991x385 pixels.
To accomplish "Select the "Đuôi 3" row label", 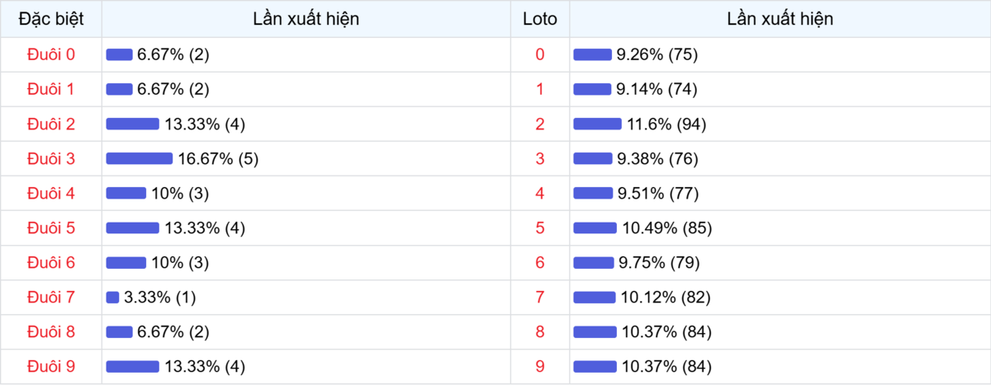I will [x=50, y=158].
